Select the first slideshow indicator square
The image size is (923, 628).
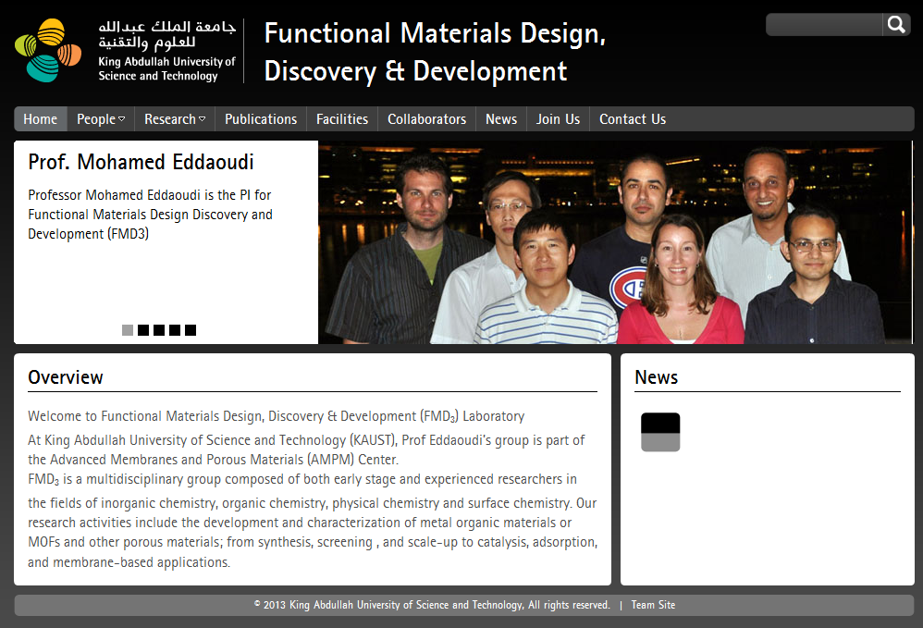(x=128, y=330)
